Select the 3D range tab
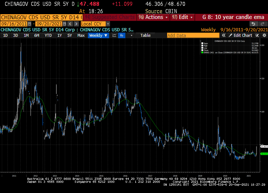The image size is (268, 193). pyautogui.click(x=16, y=35)
